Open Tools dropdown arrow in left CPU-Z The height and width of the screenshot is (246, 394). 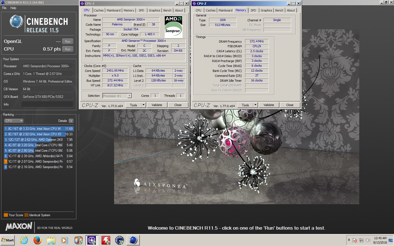pyautogui.click(x=143, y=105)
